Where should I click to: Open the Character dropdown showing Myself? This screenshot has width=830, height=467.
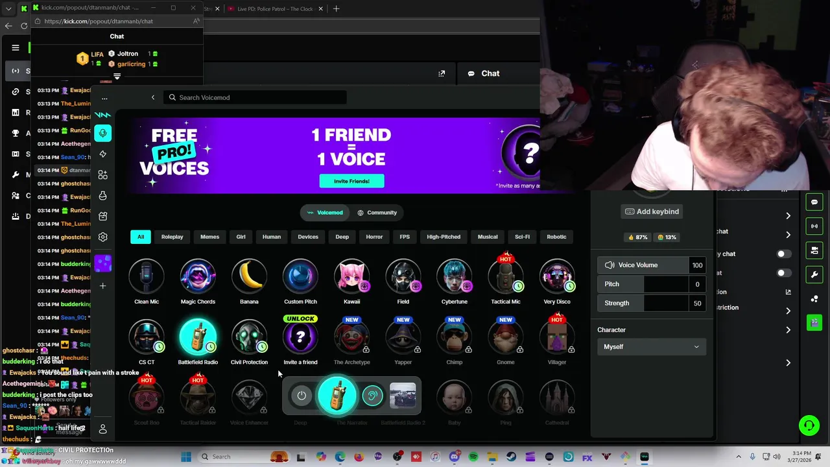[652, 347]
